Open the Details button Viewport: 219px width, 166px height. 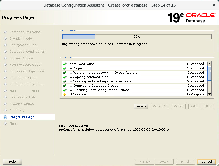[141, 106]
